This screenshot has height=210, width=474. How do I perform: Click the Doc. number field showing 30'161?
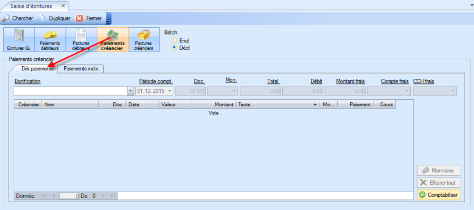pos(191,91)
